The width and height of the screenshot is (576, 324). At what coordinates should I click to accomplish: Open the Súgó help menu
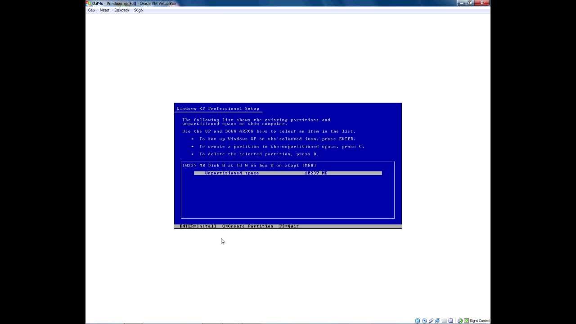pos(138,10)
